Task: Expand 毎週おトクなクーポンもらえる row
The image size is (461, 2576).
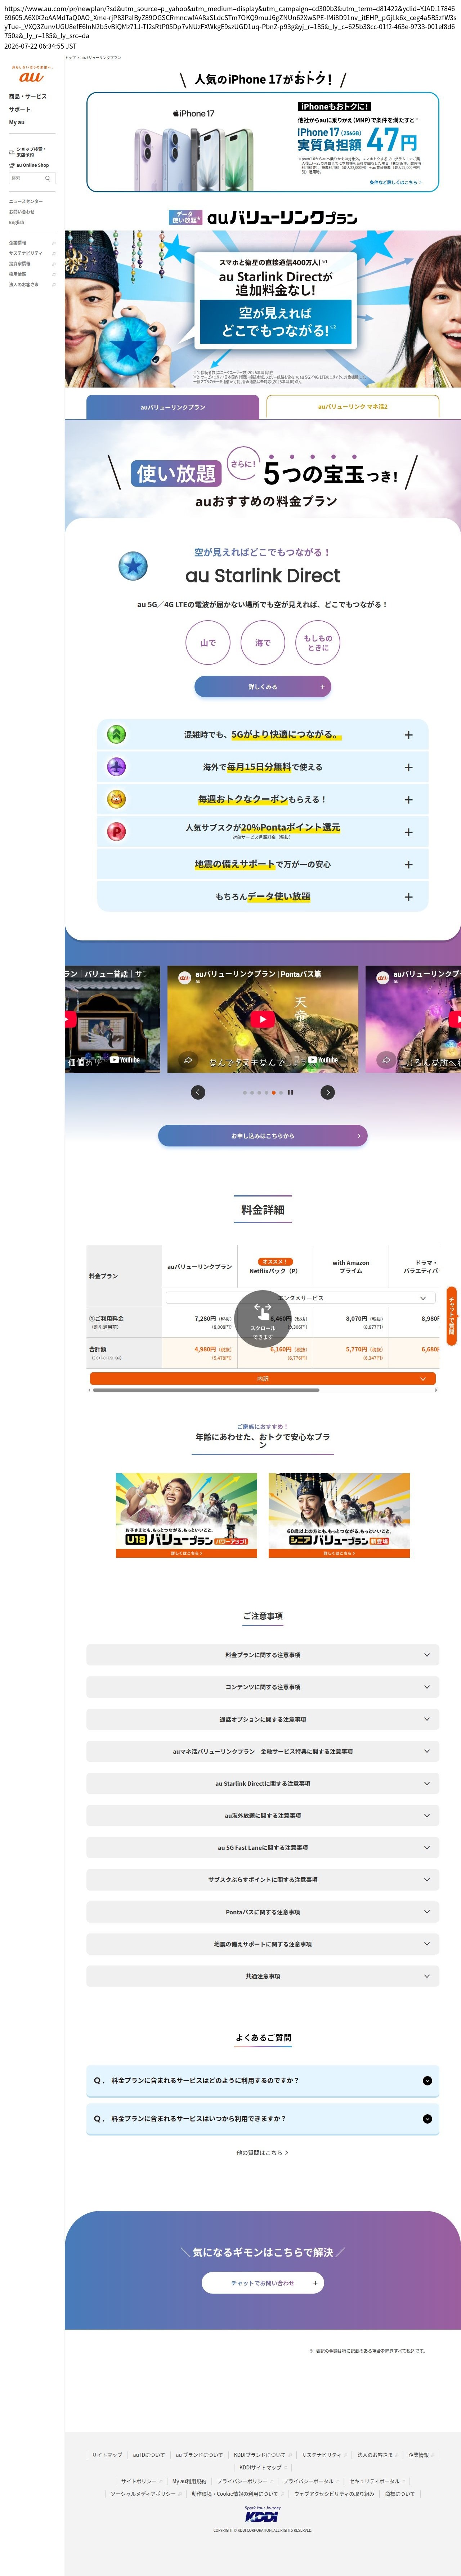Action: [263, 799]
